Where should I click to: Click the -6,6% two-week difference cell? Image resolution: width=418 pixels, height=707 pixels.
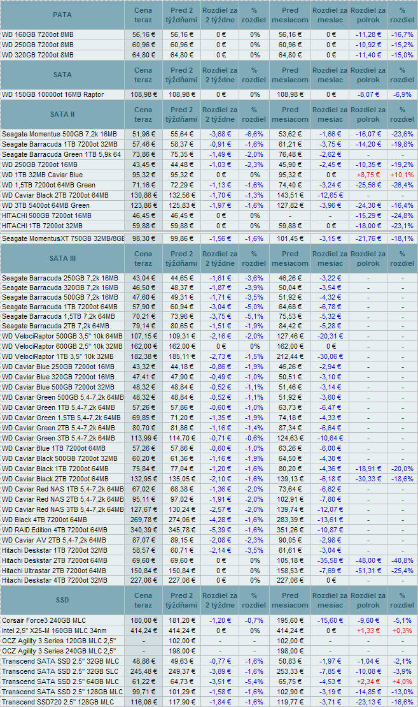click(x=254, y=135)
